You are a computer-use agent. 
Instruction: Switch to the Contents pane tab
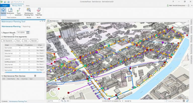tap(5, 101)
